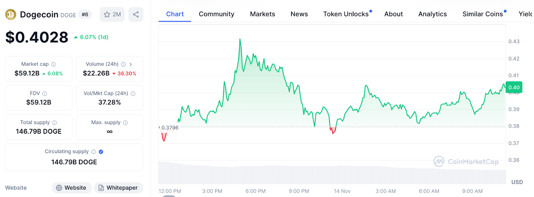Open the Token Unlocks tab

(346, 14)
